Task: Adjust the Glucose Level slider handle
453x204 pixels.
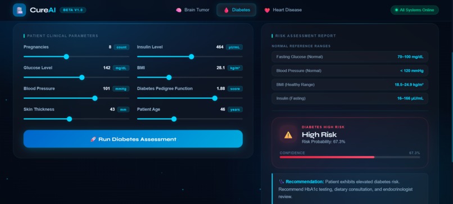Action: pyautogui.click(x=81, y=78)
